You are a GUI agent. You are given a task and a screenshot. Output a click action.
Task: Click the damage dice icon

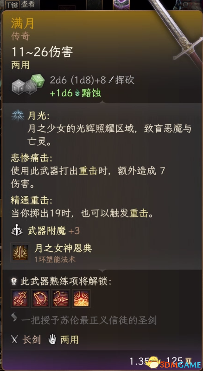tap(28, 84)
